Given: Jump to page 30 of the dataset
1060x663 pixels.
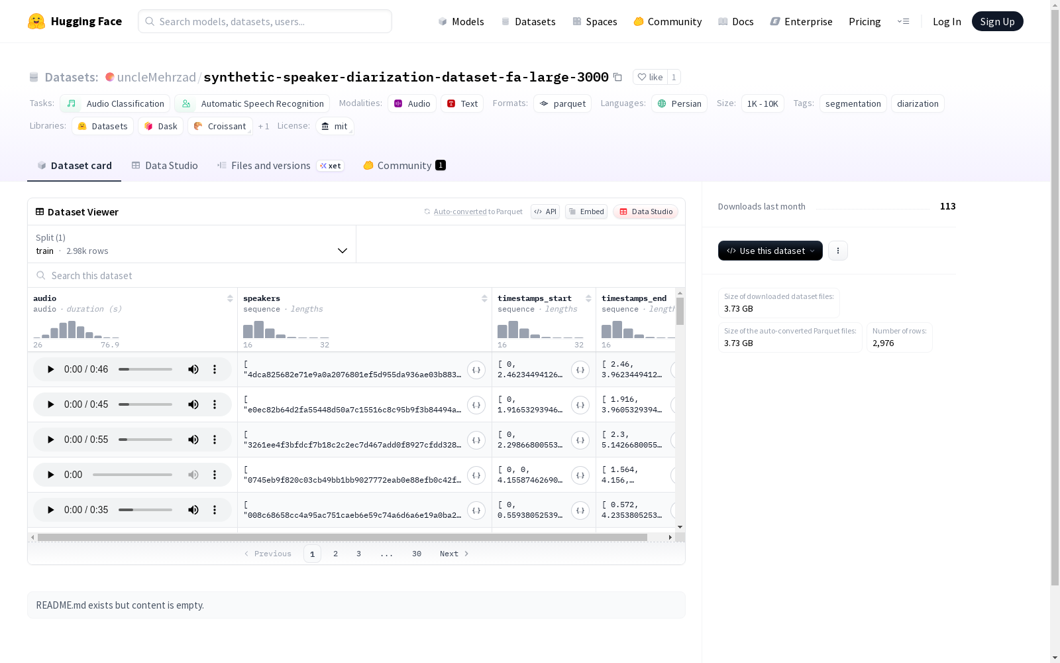Looking at the screenshot, I should tap(417, 554).
